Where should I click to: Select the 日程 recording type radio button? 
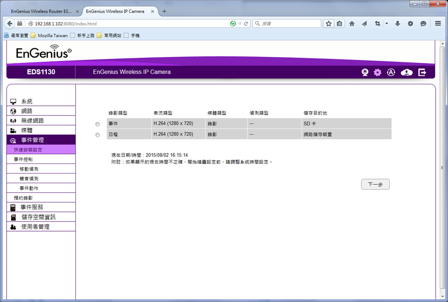pos(98,135)
